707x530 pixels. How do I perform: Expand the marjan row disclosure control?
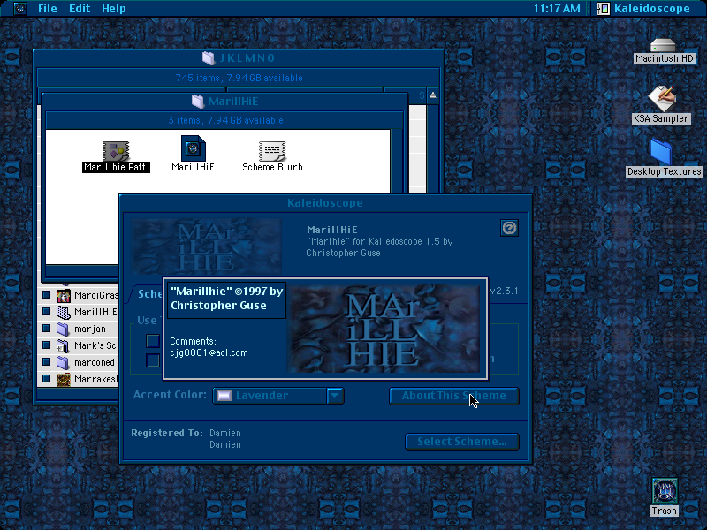click(x=46, y=329)
